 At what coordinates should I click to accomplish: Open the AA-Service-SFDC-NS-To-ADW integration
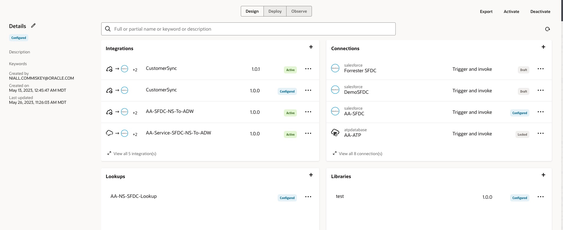tap(179, 133)
